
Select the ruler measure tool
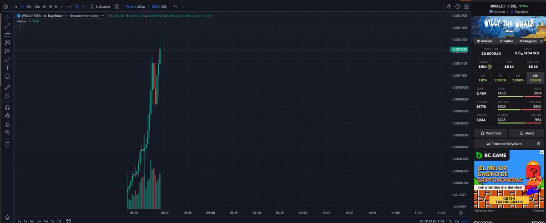pyautogui.click(x=7, y=87)
